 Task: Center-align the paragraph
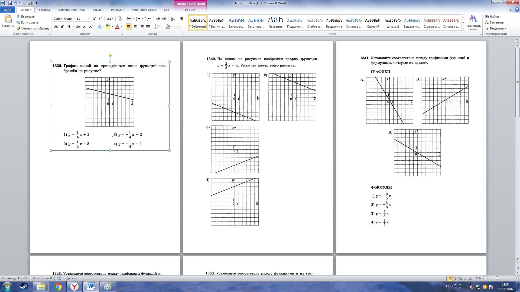135,26
